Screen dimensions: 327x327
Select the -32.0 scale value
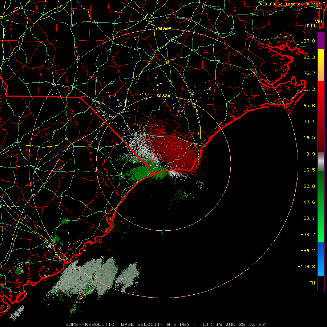pos(308,186)
